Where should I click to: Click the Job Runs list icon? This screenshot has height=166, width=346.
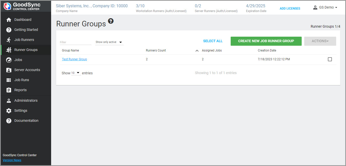pyautogui.click(x=9, y=80)
